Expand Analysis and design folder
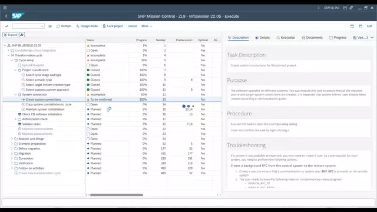 click(x=12, y=139)
